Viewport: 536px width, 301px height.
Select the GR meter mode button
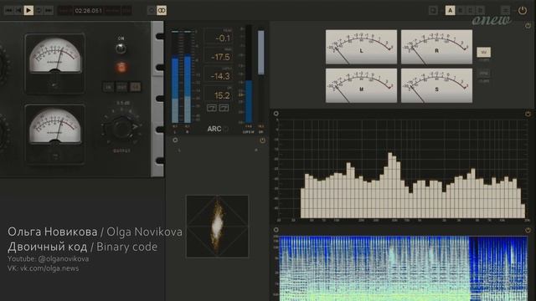[136, 87]
